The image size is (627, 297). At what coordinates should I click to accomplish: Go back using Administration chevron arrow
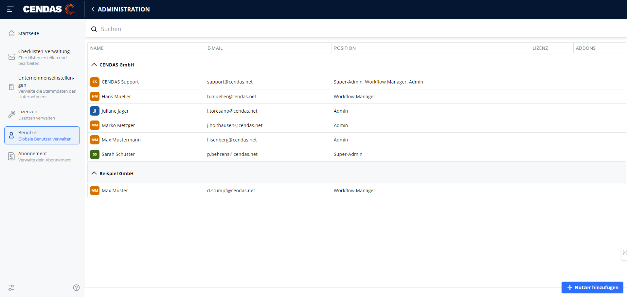pos(93,9)
